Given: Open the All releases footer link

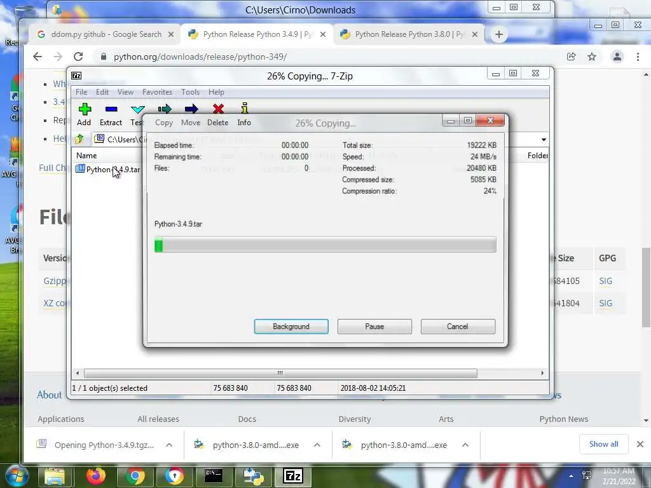Looking at the screenshot, I should [x=158, y=419].
